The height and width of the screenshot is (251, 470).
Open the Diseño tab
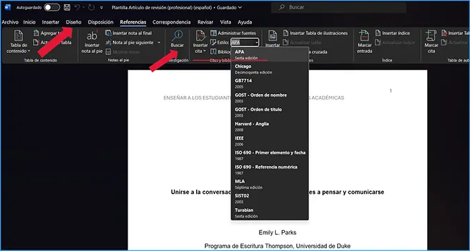74,22
